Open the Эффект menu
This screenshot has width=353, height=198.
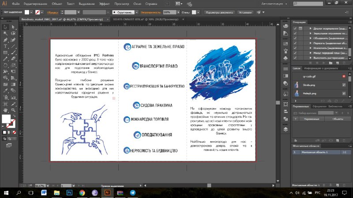point(104,4)
